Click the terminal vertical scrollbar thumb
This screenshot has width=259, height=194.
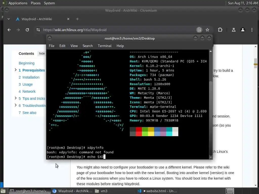click(x=211, y=118)
